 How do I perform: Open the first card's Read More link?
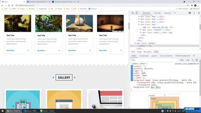pyautogui.click(x=10, y=50)
